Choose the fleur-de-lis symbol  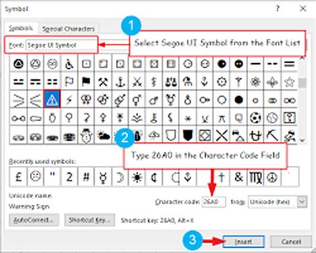tap(273, 82)
